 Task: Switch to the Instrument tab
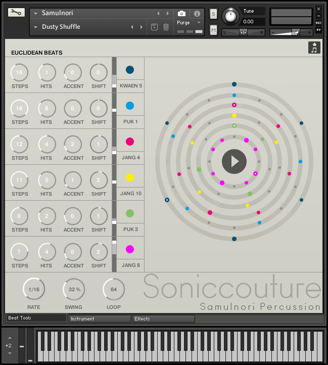[x=100, y=318]
